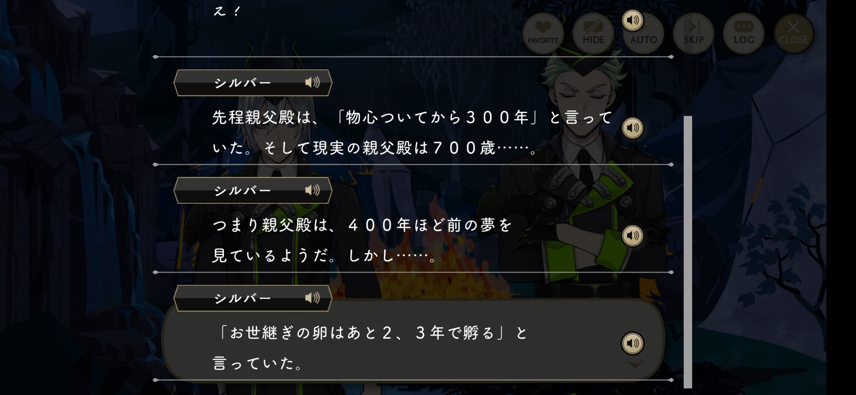Select the highlighted お世継ぎの卵 dialogue entry
This screenshot has height=395, width=856.
coord(413,340)
